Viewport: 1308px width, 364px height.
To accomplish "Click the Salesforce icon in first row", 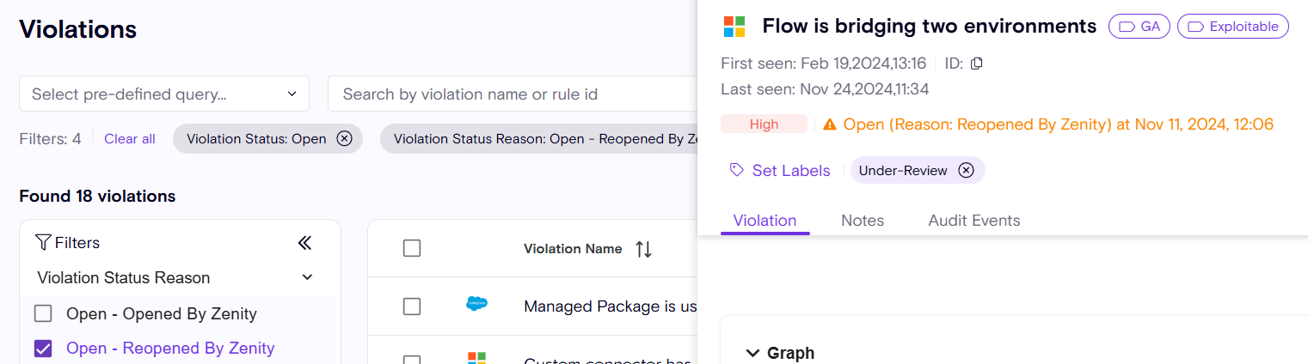I will click(x=476, y=304).
